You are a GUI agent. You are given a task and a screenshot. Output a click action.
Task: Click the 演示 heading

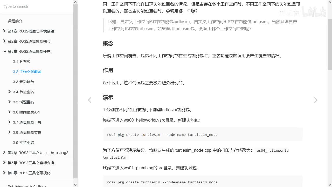[x=108, y=97]
